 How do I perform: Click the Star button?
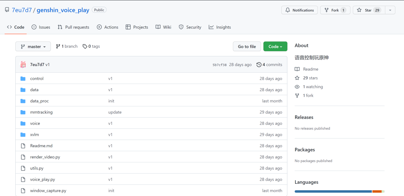click(x=369, y=10)
